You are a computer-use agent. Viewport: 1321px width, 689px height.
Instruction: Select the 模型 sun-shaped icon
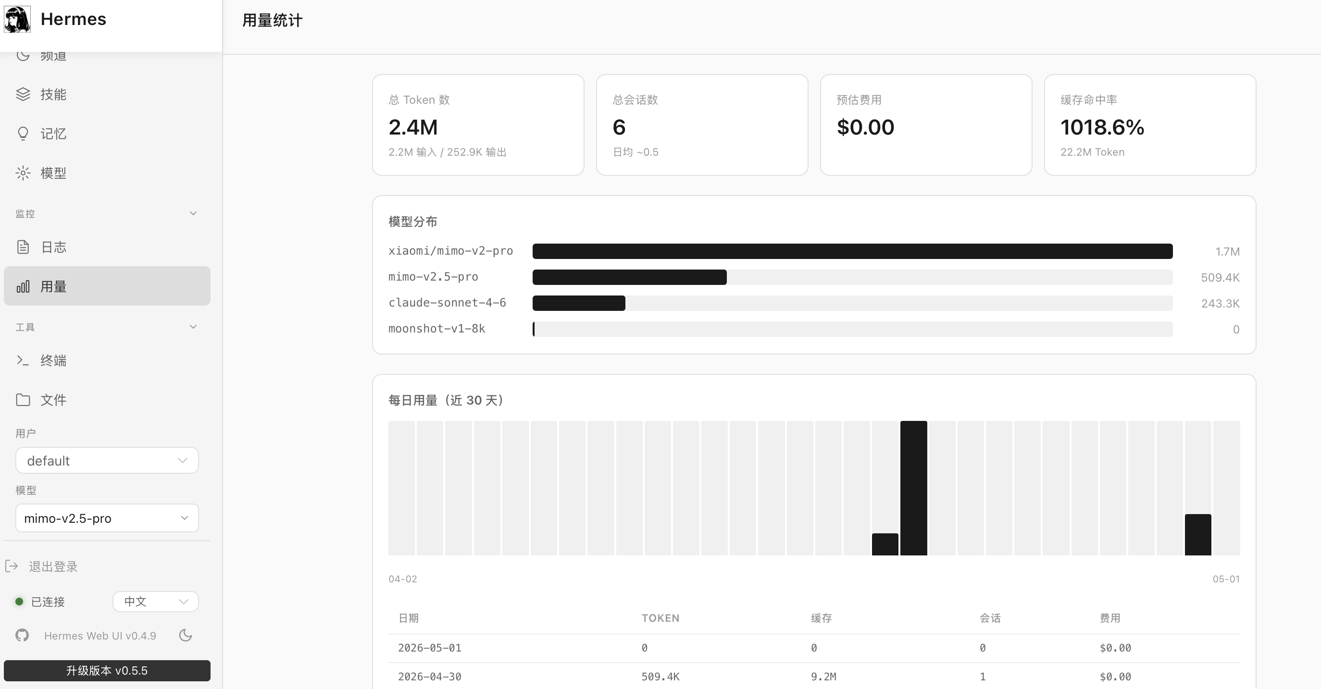[x=23, y=173]
